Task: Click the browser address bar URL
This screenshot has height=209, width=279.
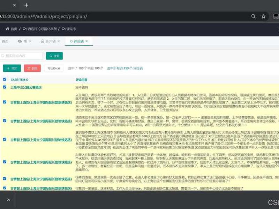Action: 43,16
